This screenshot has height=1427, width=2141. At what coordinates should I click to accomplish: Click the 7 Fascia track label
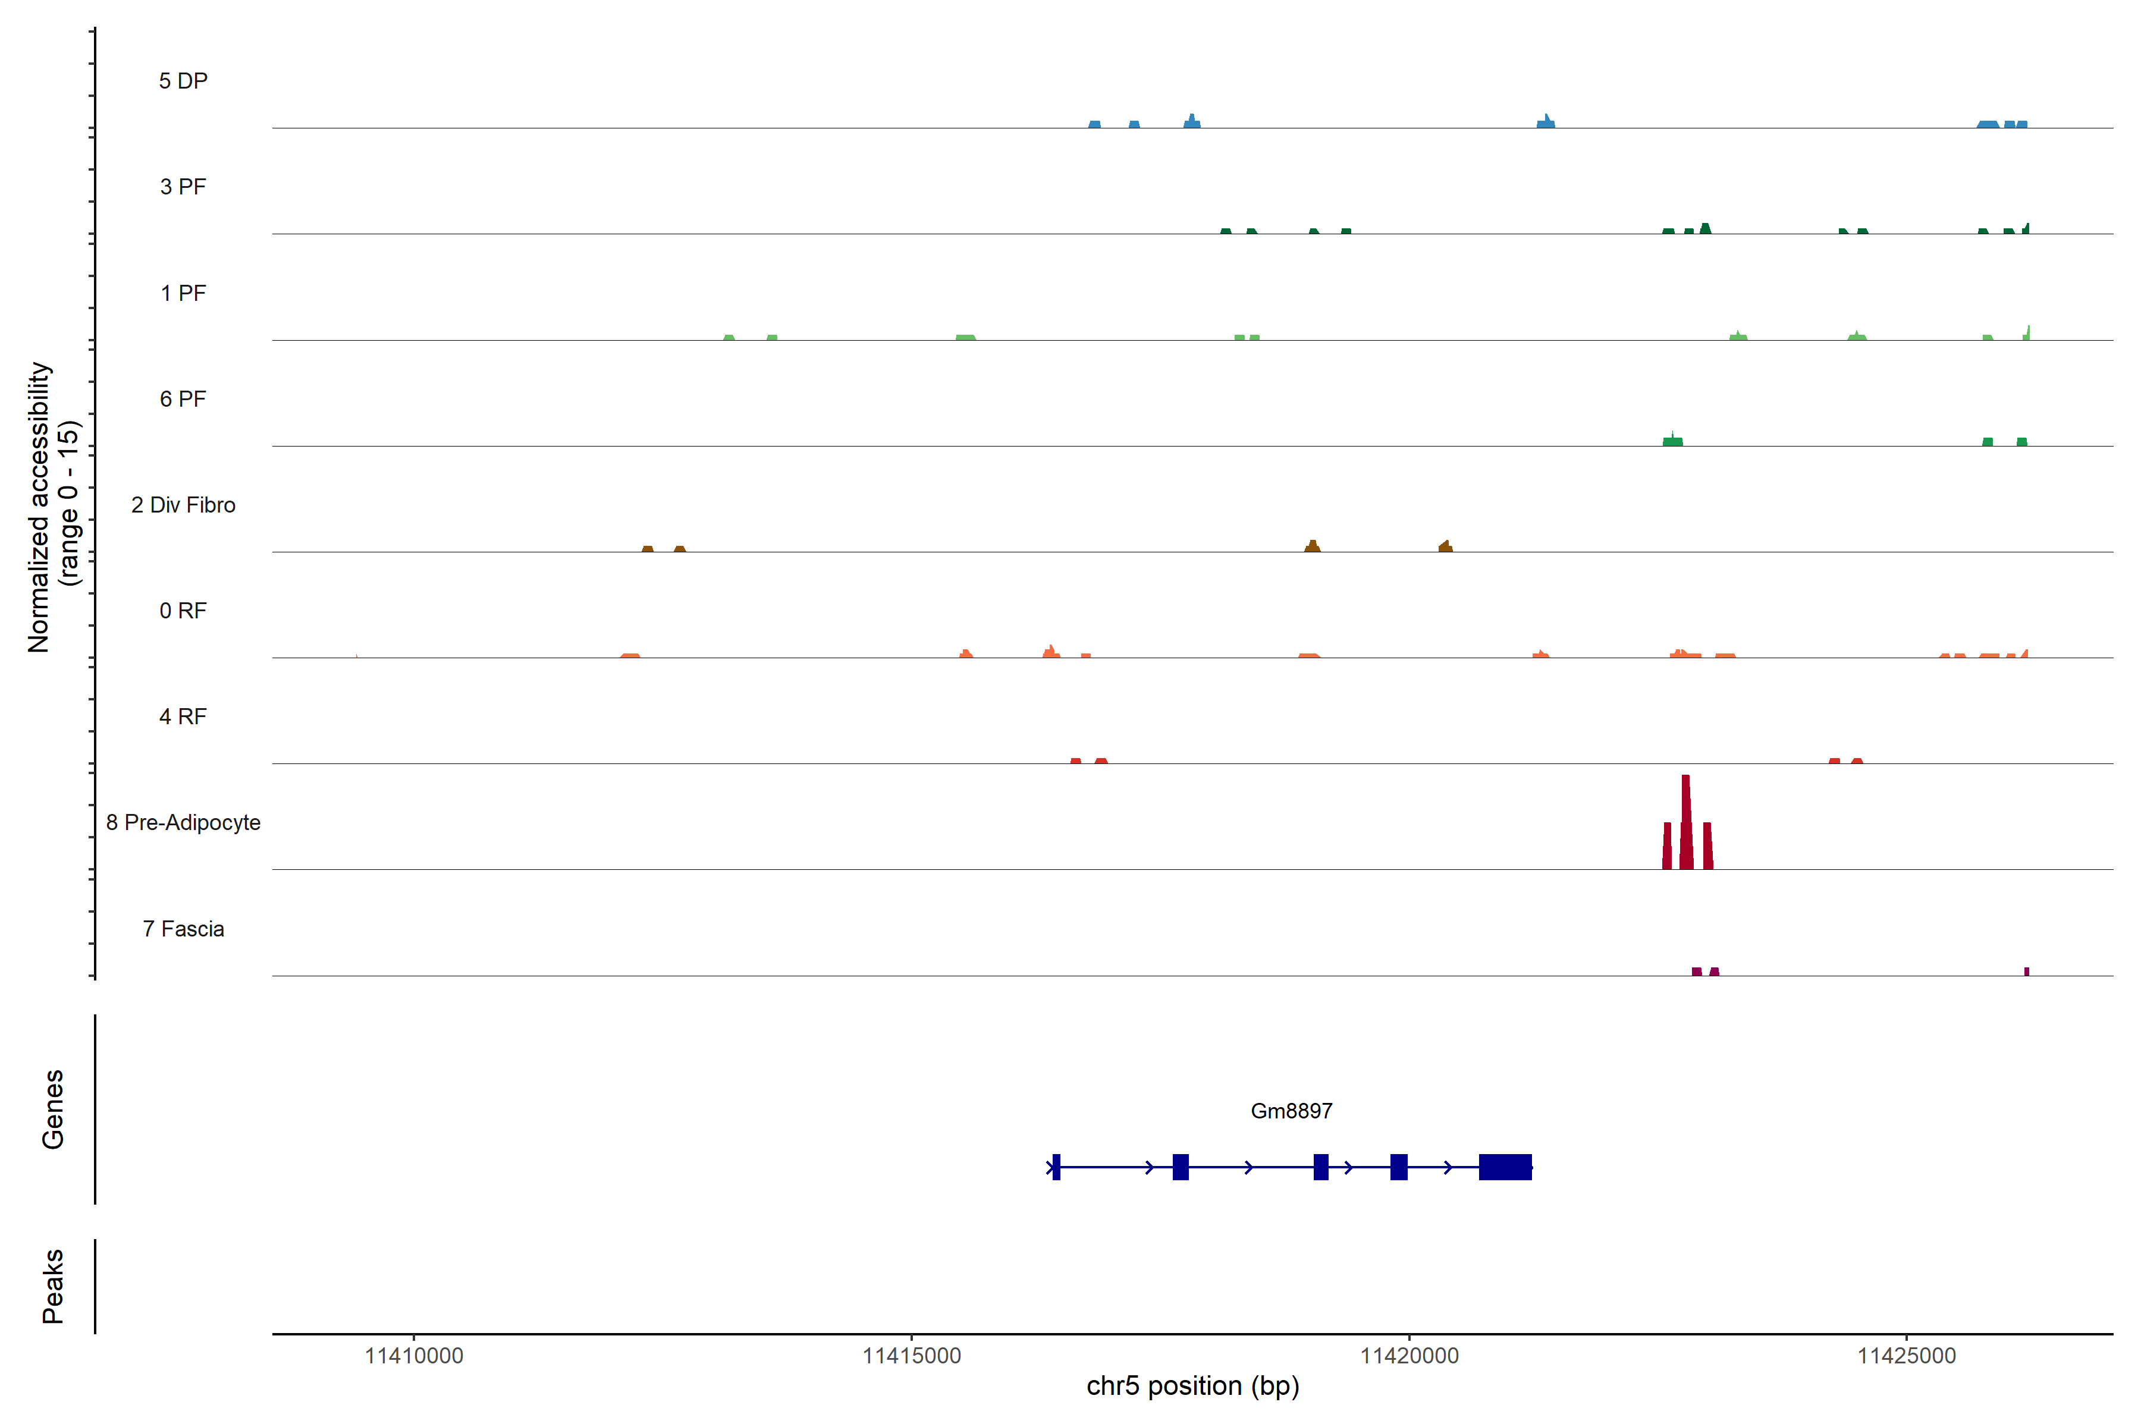click(183, 928)
